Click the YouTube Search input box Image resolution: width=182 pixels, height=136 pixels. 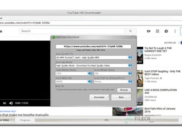[x=72, y=31]
